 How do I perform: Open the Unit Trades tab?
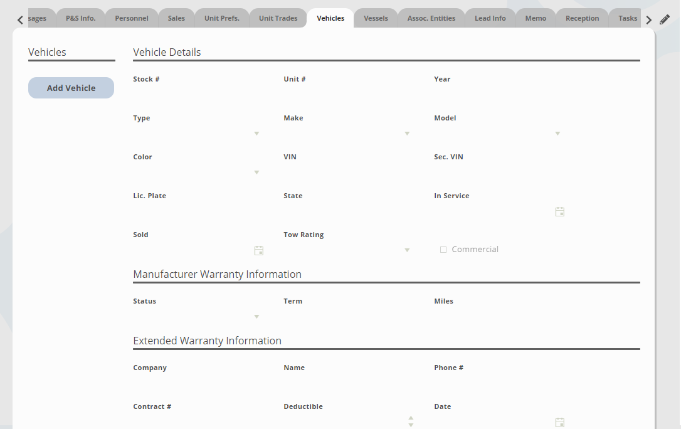coord(278,18)
